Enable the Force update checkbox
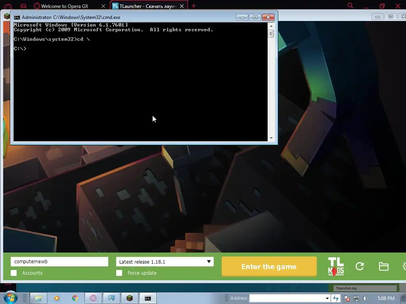The width and height of the screenshot is (406, 304). (119, 273)
